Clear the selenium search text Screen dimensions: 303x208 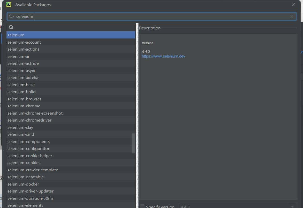pos(291,17)
